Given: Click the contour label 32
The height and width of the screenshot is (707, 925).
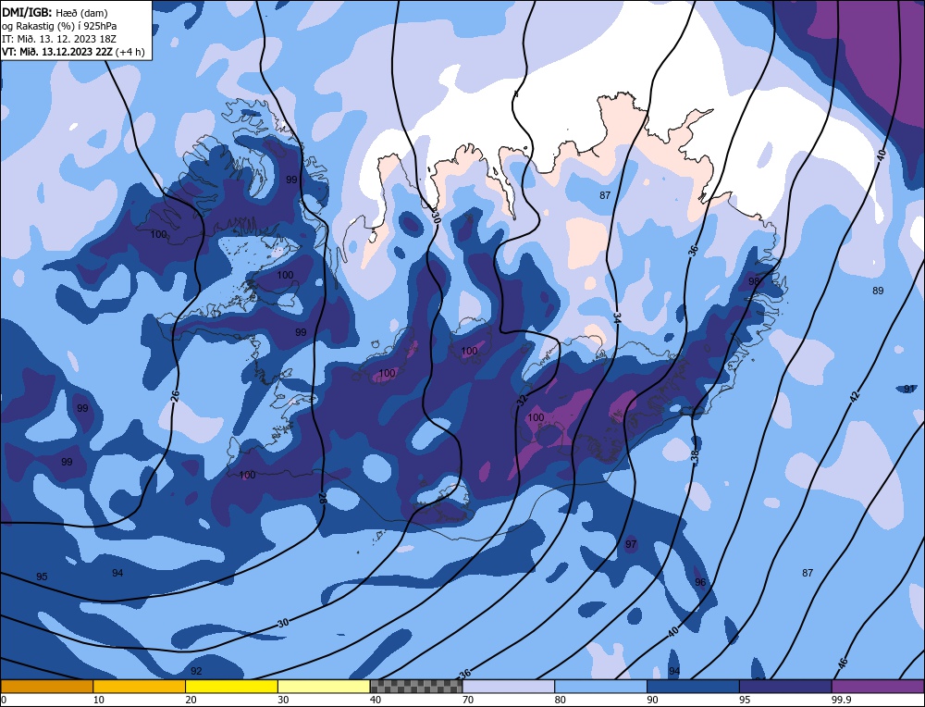Looking at the screenshot, I should 522,401.
